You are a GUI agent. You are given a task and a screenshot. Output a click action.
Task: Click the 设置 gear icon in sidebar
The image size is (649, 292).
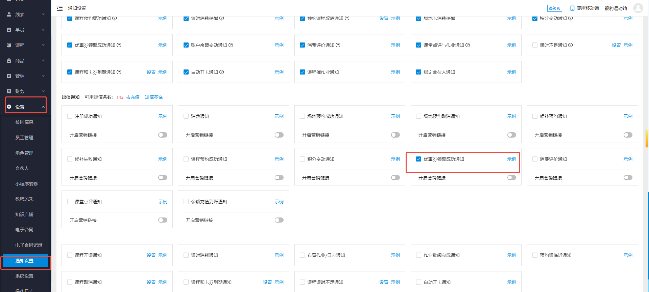9,107
